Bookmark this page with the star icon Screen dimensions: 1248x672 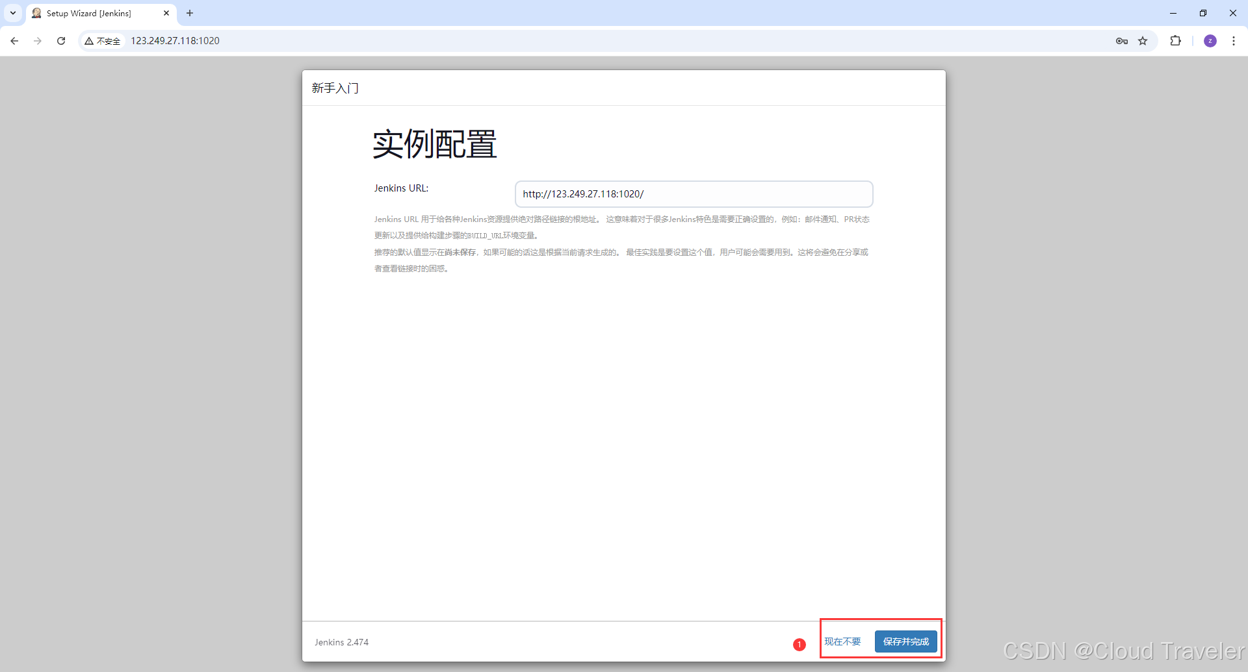(1143, 41)
